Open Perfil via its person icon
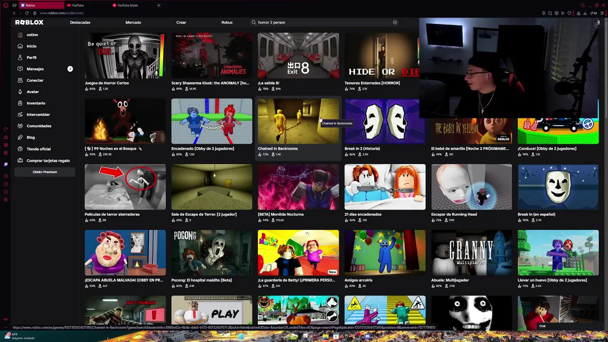This screenshot has height=342, width=608. click(20, 57)
